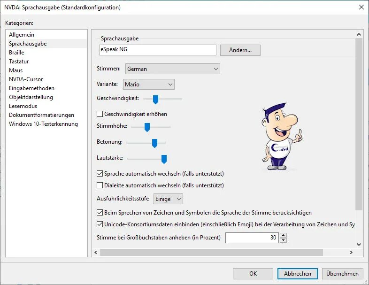
Task: Click the Großbuchstaben percent field showing 30
Action: coord(252,238)
